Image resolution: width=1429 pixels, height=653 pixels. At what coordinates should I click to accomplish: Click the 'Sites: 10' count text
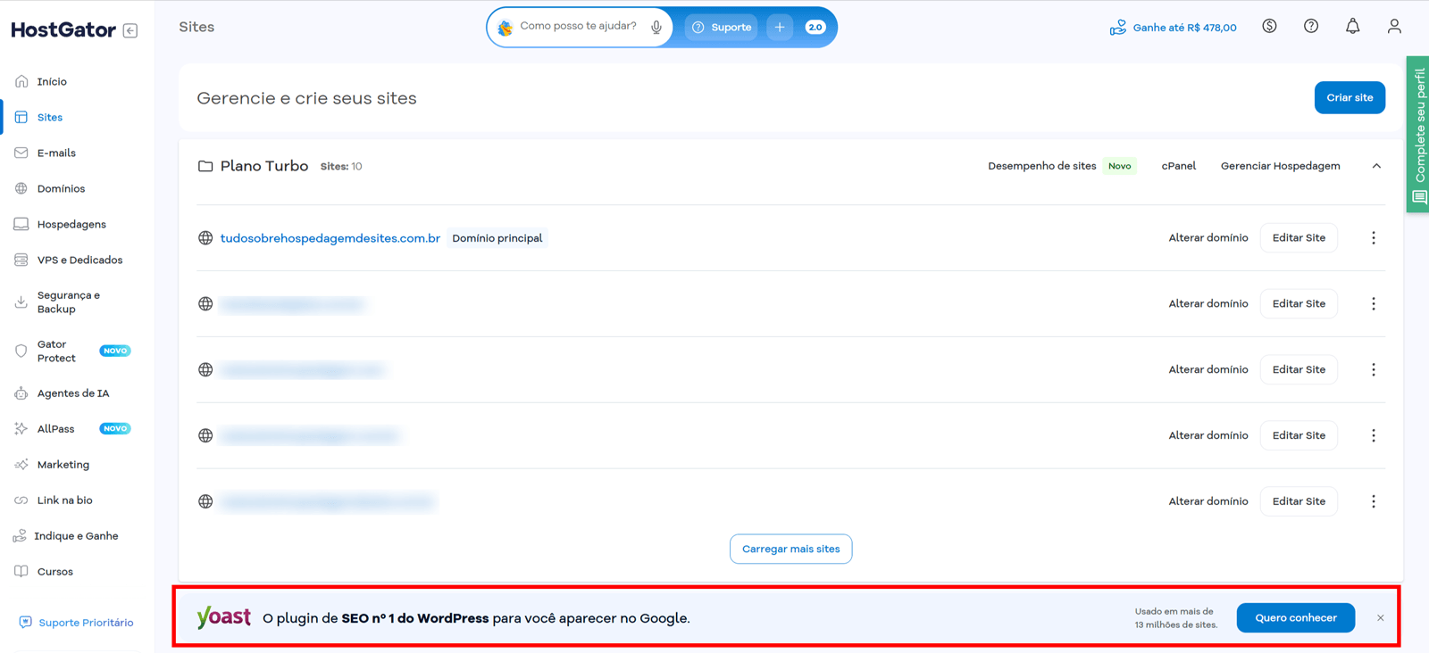click(x=341, y=167)
